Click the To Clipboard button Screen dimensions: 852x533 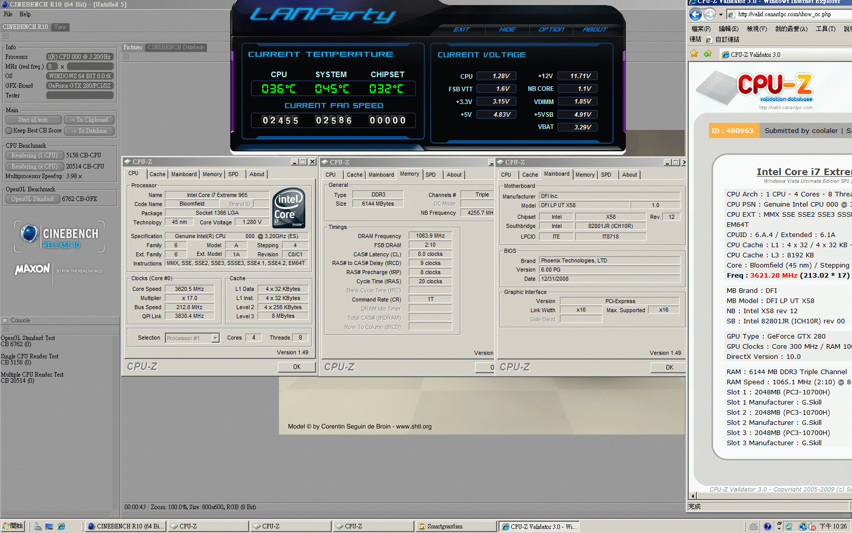[89, 120]
